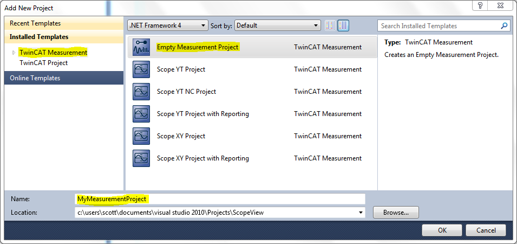Open the Installed Templates section

[x=64, y=37]
